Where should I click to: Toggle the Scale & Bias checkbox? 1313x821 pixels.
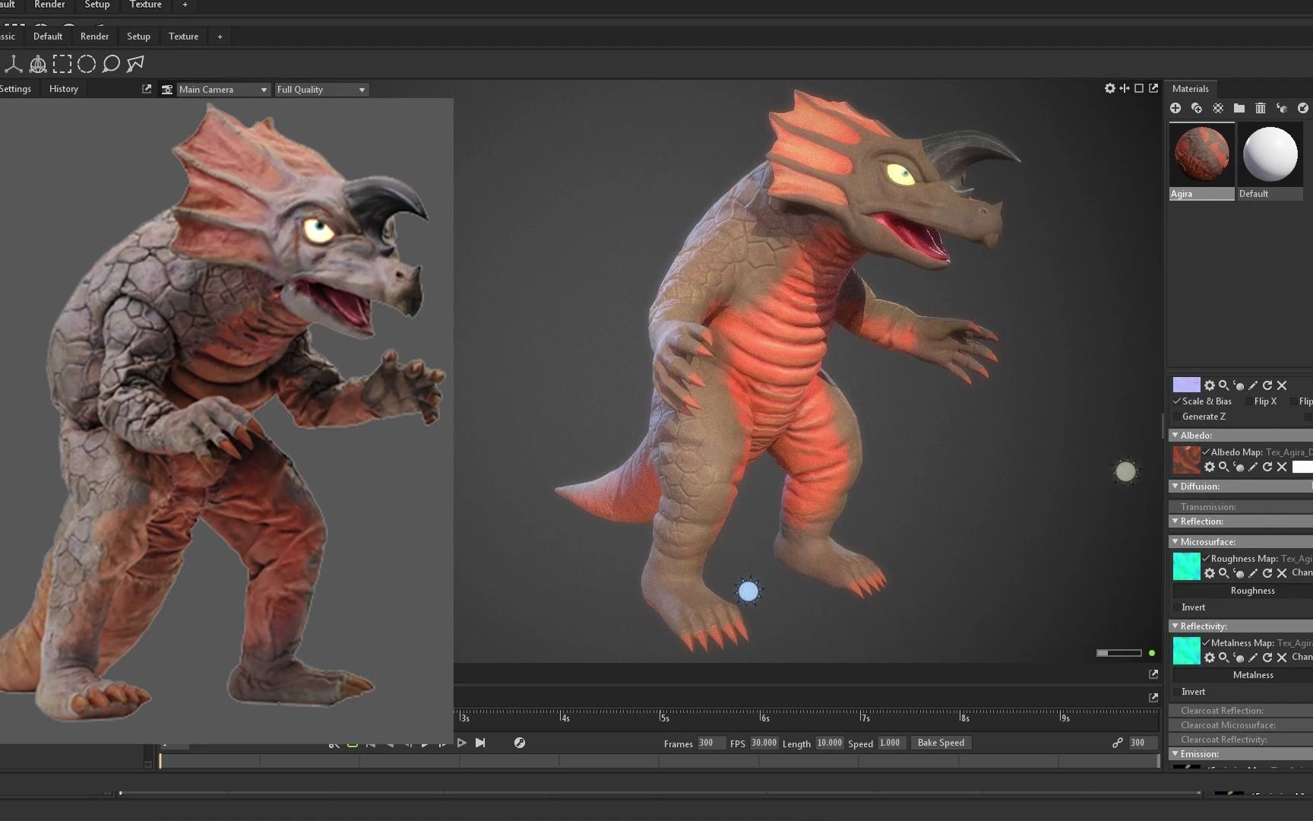[1177, 401]
